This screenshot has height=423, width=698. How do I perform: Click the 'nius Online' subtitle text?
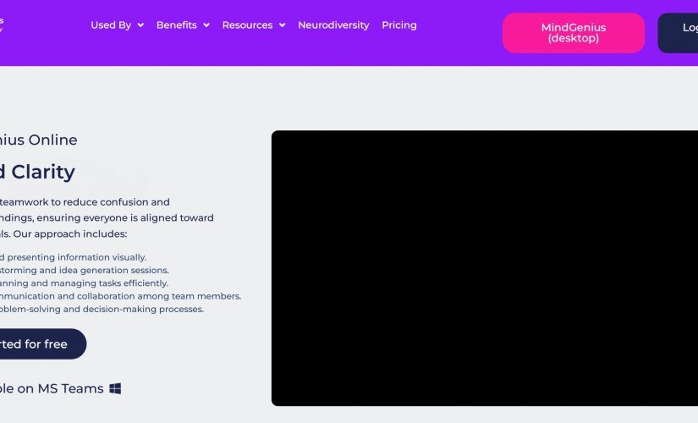[38, 140]
